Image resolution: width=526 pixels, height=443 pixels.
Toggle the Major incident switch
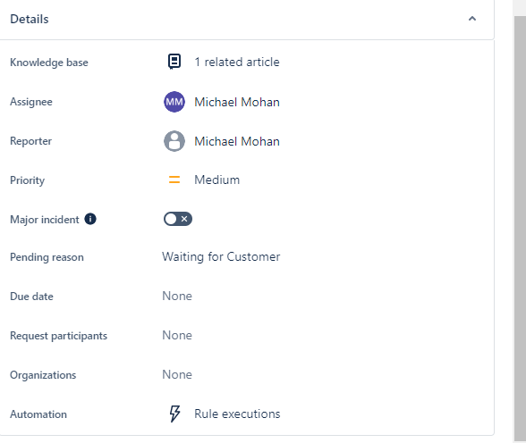pyautogui.click(x=178, y=219)
